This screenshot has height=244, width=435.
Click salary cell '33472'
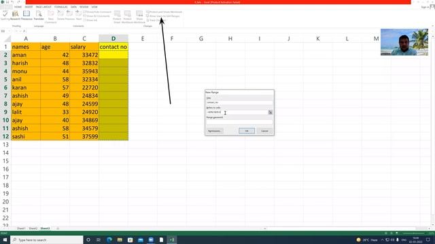84,55
